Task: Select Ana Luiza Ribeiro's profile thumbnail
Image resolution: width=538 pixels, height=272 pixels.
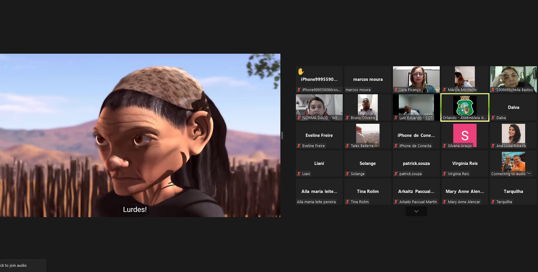Action: point(513,134)
